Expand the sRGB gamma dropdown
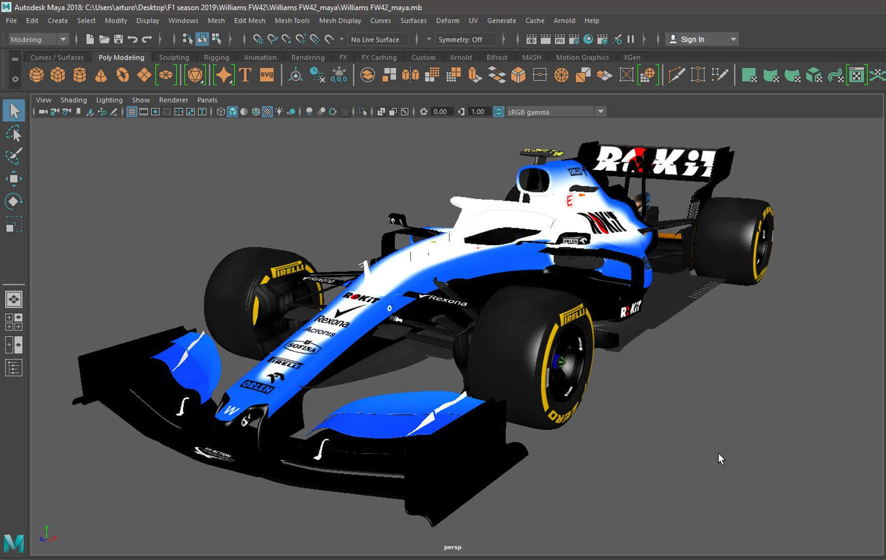This screenshot has width=886, height=560. coord(601,111)
